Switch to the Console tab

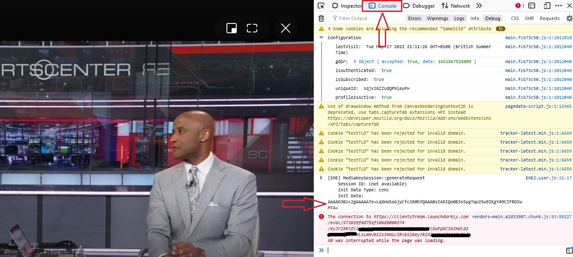pos(382,6)
